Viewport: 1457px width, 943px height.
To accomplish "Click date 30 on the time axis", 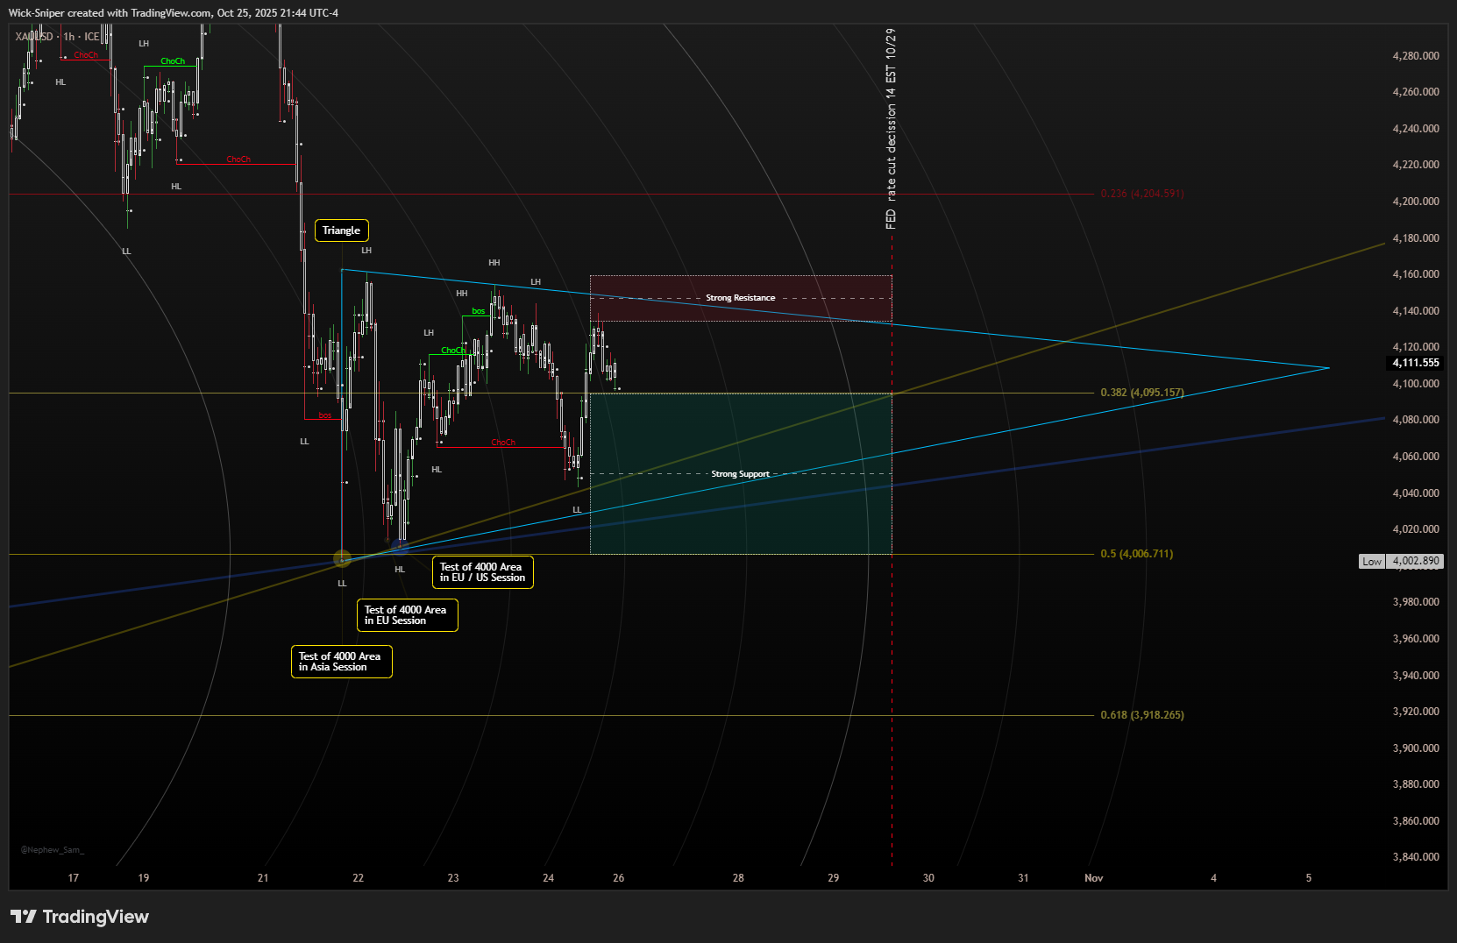I will (x=928, y=878).
